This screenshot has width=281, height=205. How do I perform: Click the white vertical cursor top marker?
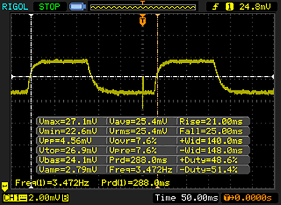(x=31, y=16)
